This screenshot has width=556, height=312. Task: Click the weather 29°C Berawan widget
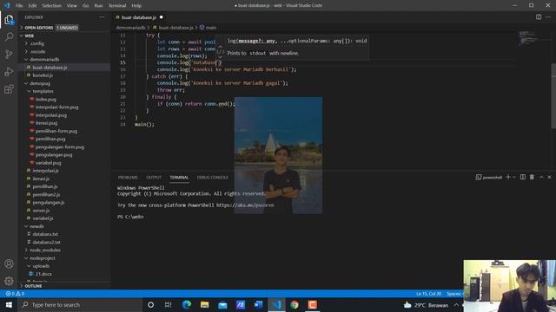click(427, 305)
